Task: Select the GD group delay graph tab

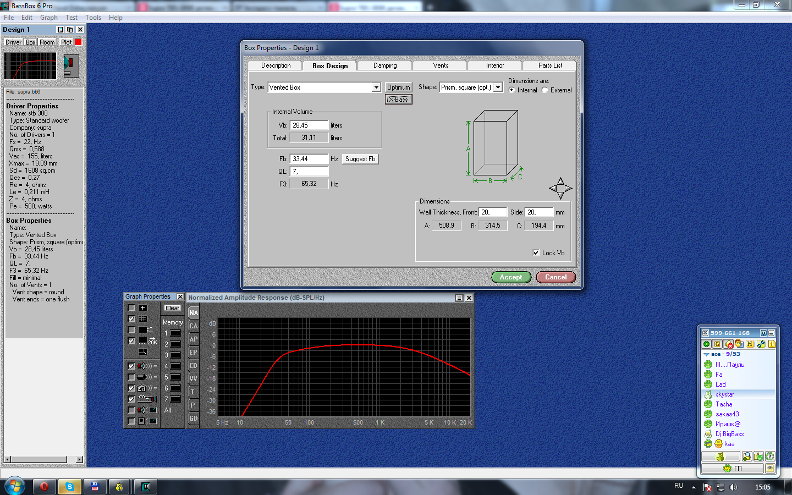Action: click(194, 418)
